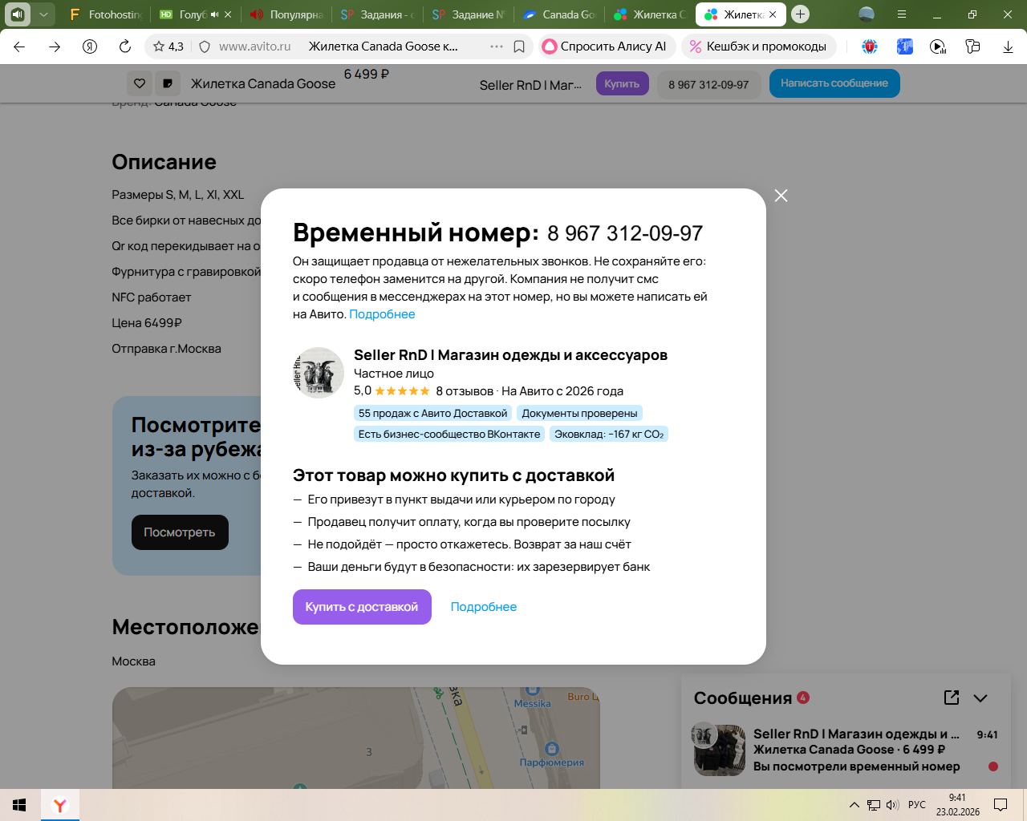Click the Есть бизнес-сообщество ВКонтакте badge
The image size is (1027, 821).
(449, 435)
